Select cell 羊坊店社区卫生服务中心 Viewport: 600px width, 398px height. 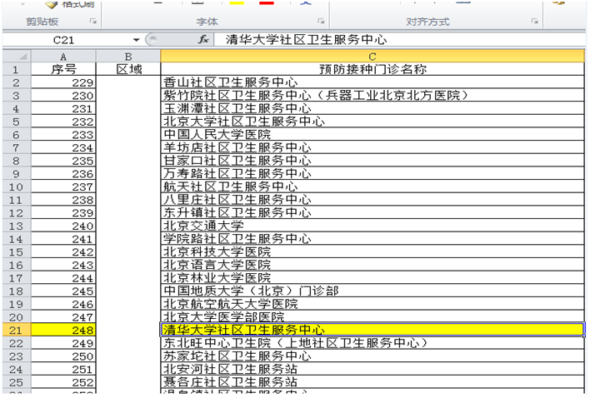point(372,147)
